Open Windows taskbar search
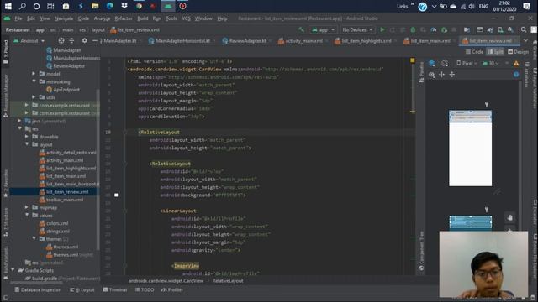The height and width of the screenshot is (302, 538). pos(23,6)
